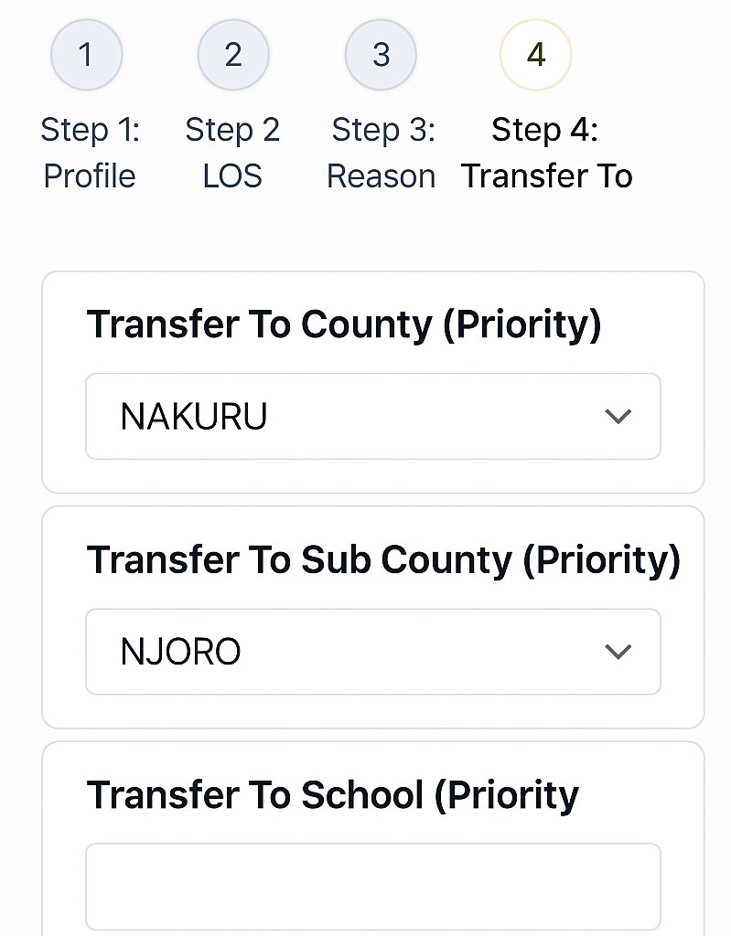
Task: Click the step 2 circle icon
Action: (x=233, y=55)
